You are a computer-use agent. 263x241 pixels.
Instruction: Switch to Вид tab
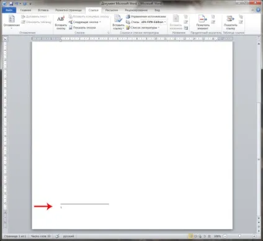point(157,10)
